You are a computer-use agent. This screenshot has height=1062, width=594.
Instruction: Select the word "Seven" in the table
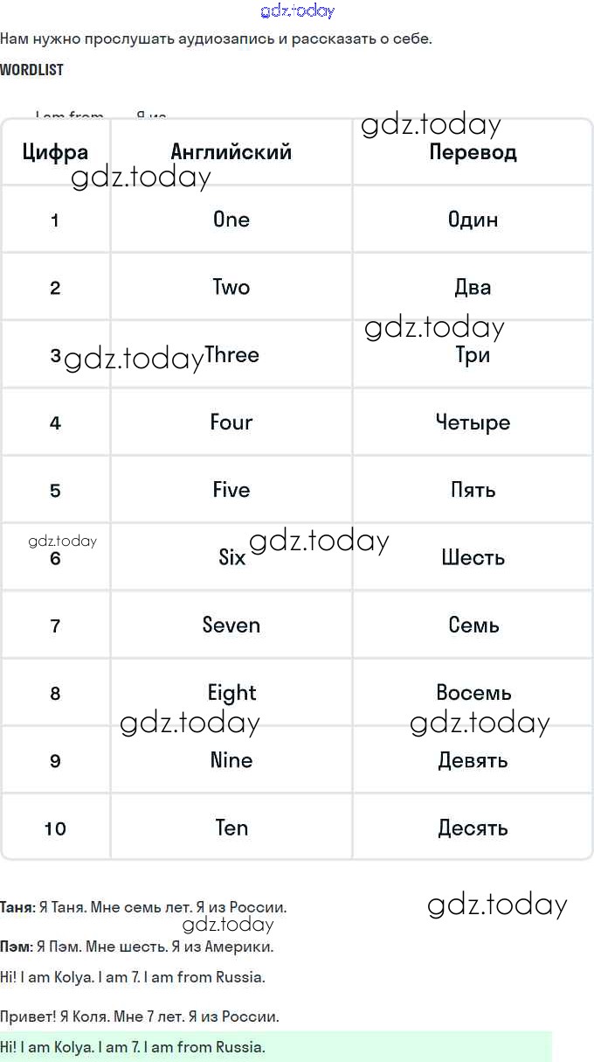231,625
